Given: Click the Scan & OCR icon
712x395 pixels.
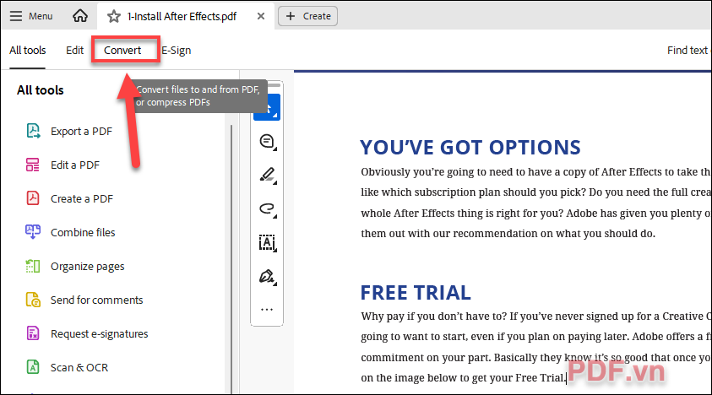Looking at the screenshot, I should point(33,367).
